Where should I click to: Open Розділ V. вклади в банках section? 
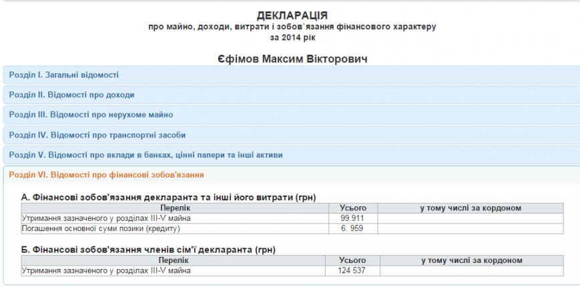(292, 155)
